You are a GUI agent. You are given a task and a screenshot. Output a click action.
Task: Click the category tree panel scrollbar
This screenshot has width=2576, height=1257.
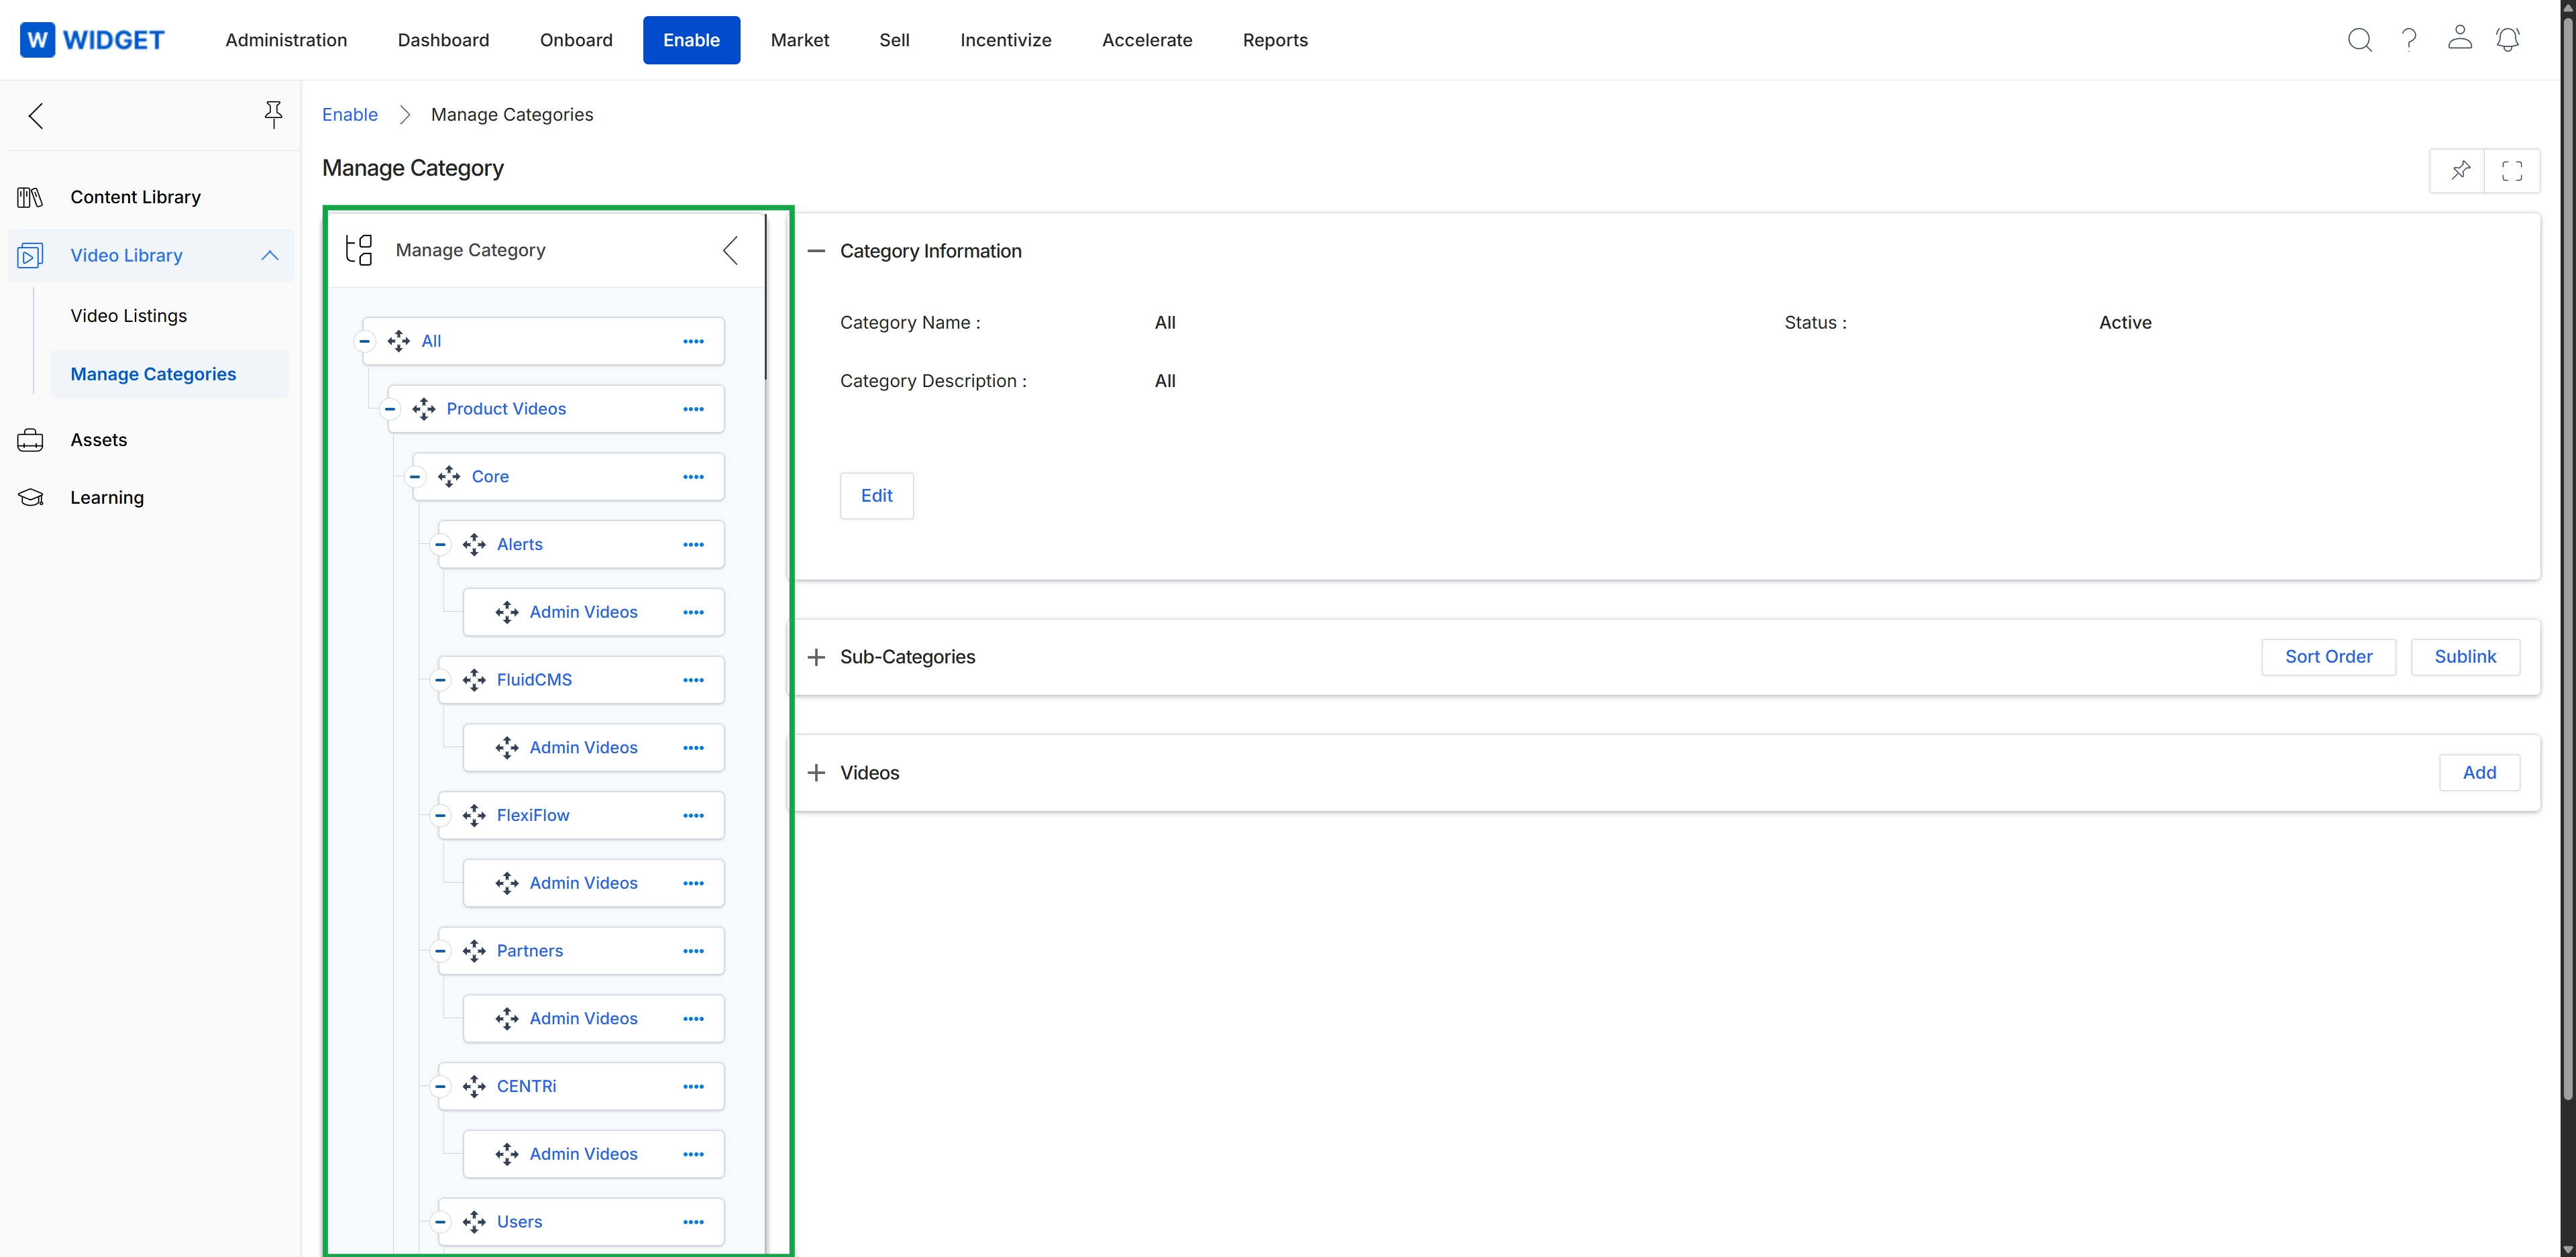[x=766, y=297]
